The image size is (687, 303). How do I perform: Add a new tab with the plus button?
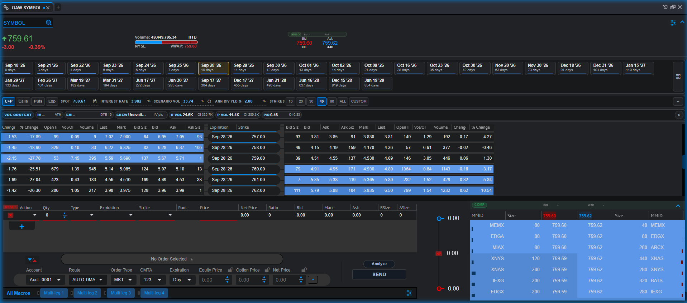pyautogui.click(x=58, y=7)
